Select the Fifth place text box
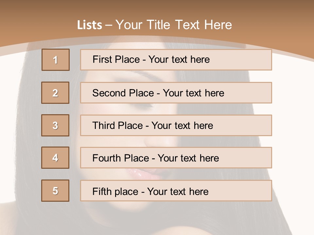314x235 pixels. click(x=176, y=191)
